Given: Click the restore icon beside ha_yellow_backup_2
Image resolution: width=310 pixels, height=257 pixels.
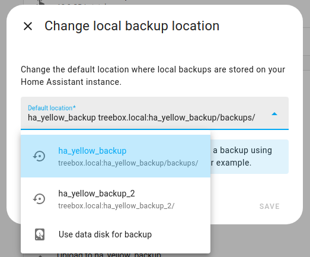Looking at the screenshot, I should 39,199.
